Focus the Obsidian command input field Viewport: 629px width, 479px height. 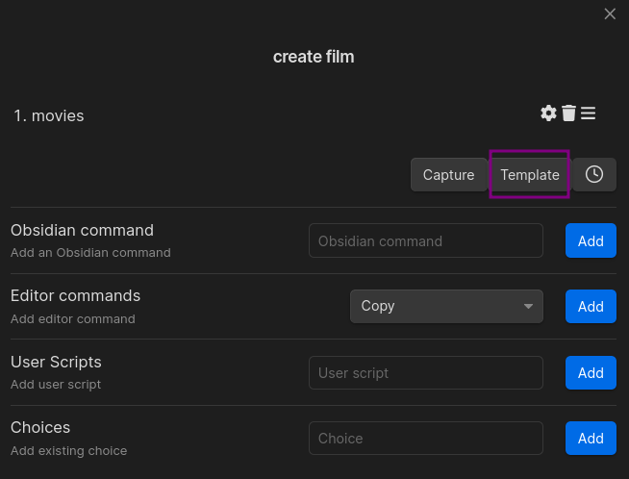(426, 240)
